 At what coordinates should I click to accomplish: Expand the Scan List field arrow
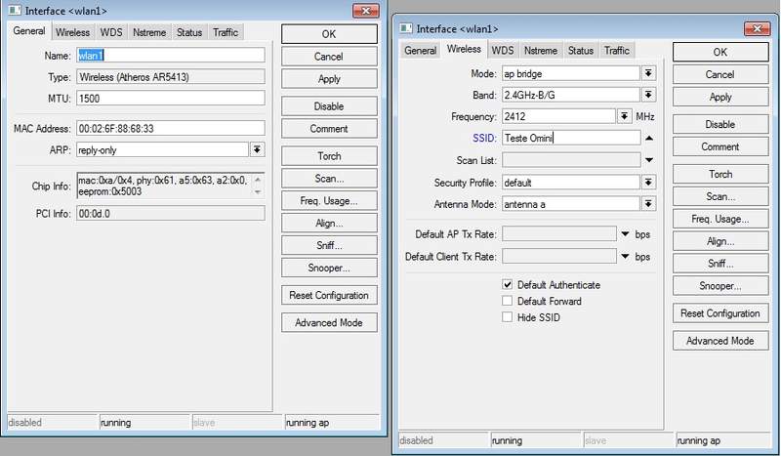(648, 160)
